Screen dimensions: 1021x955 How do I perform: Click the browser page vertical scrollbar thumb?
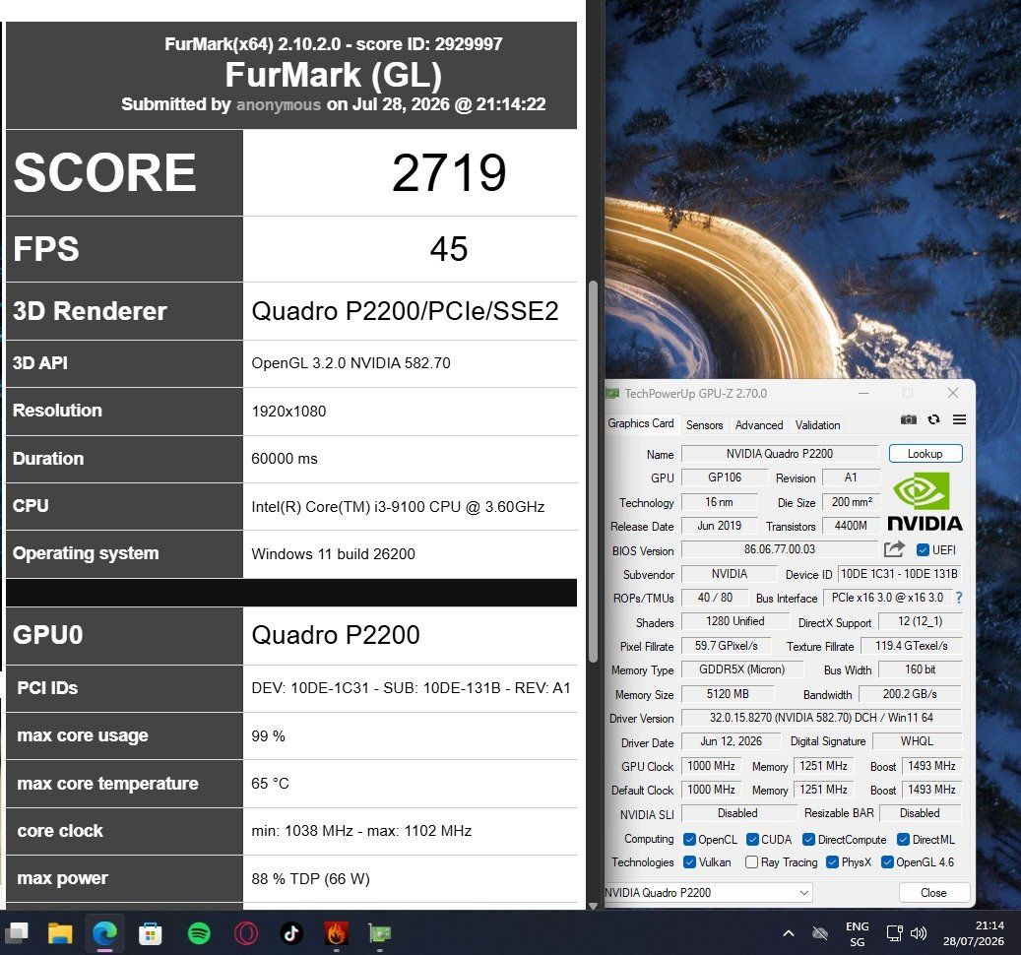593,472
